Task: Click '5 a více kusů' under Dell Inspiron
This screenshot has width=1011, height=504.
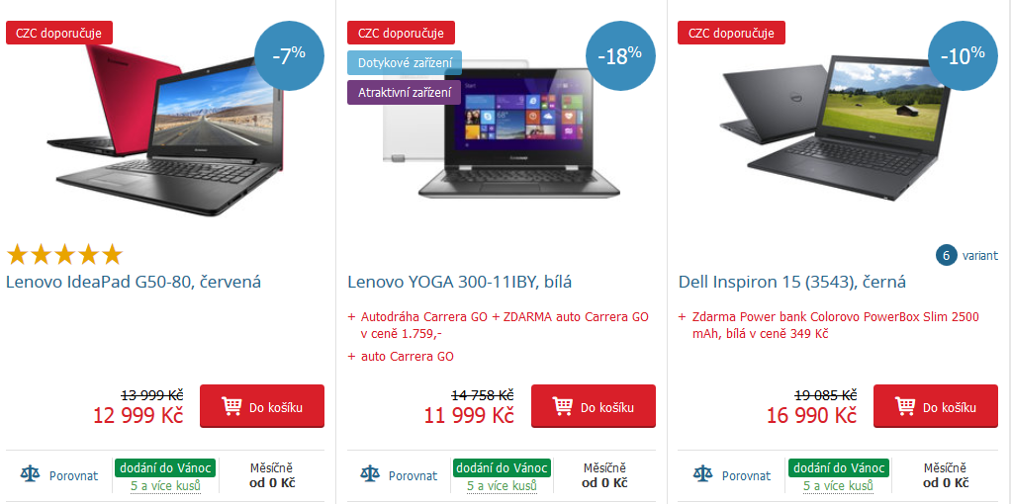Action: coord(838,485)
